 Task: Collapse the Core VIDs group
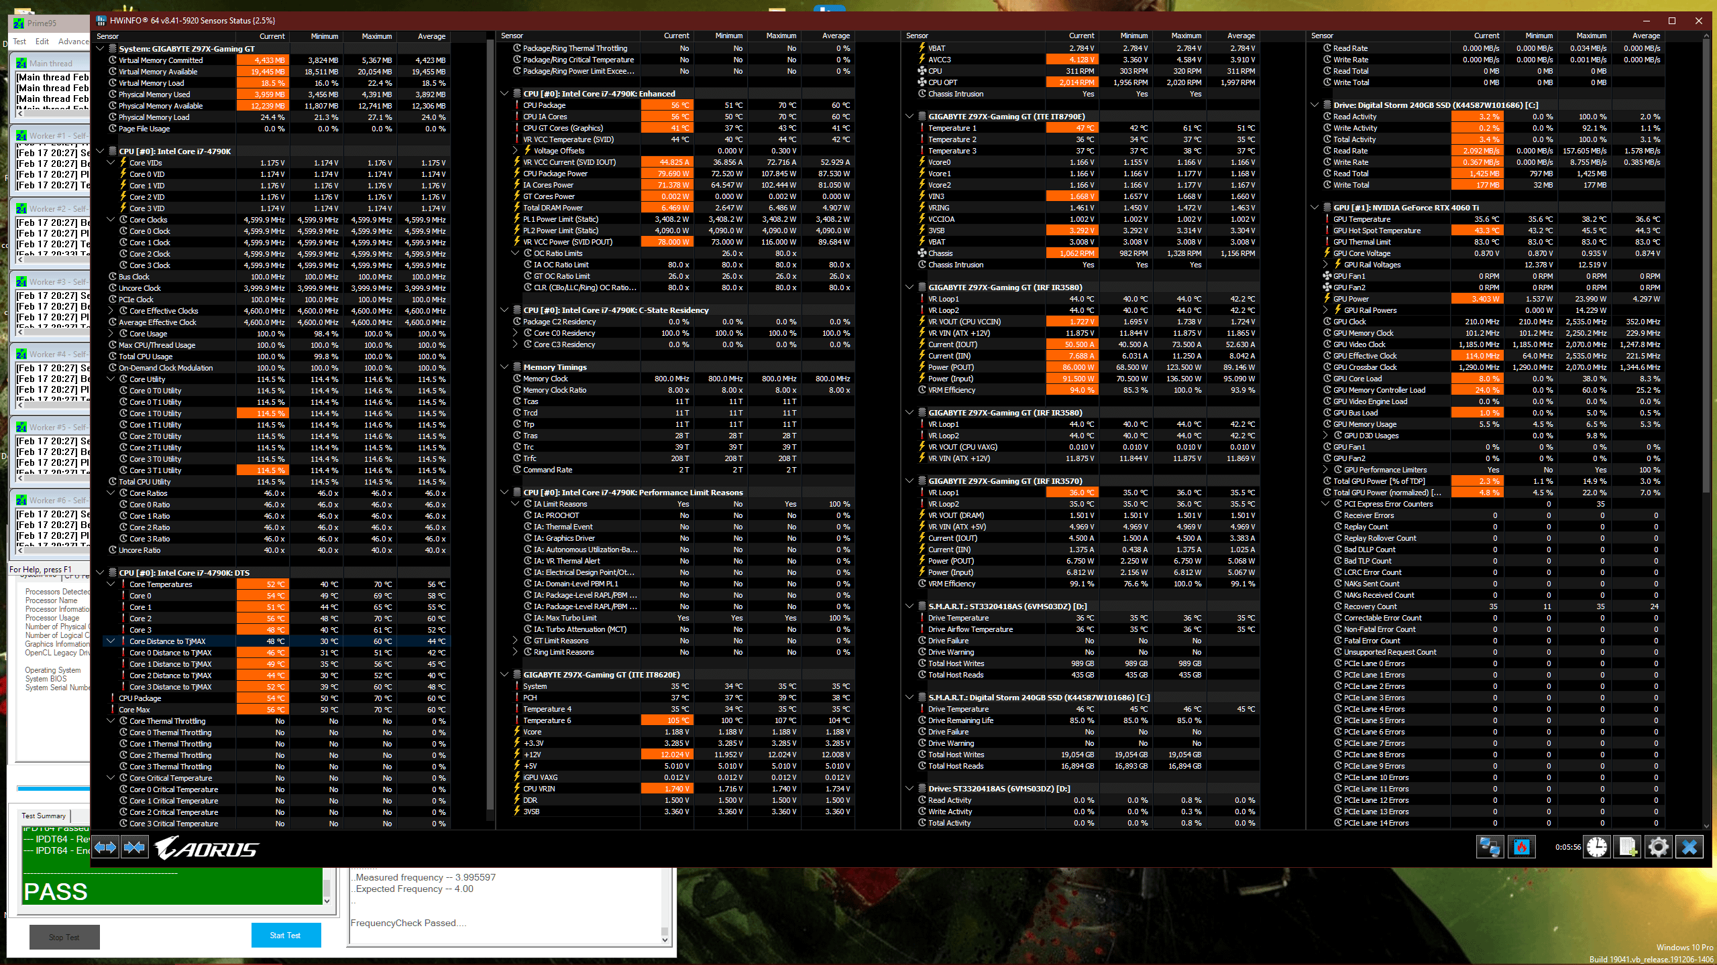[111, 163]
